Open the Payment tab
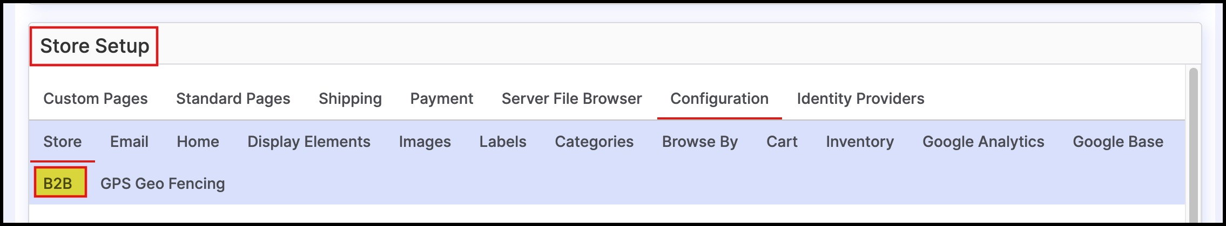The width and height of the screenshot is (1226, 226). point(441,98)
